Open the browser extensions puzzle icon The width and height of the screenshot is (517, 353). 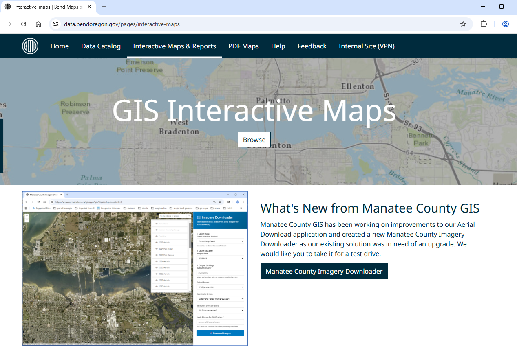click(484, 24)
